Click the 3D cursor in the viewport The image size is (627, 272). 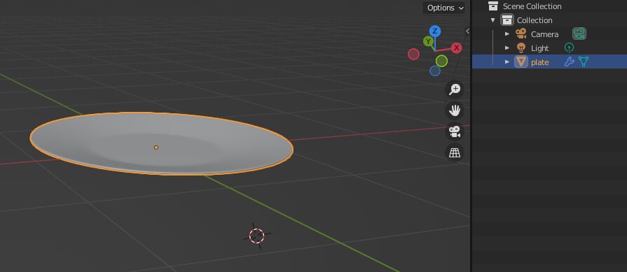[x=256, y=236]
